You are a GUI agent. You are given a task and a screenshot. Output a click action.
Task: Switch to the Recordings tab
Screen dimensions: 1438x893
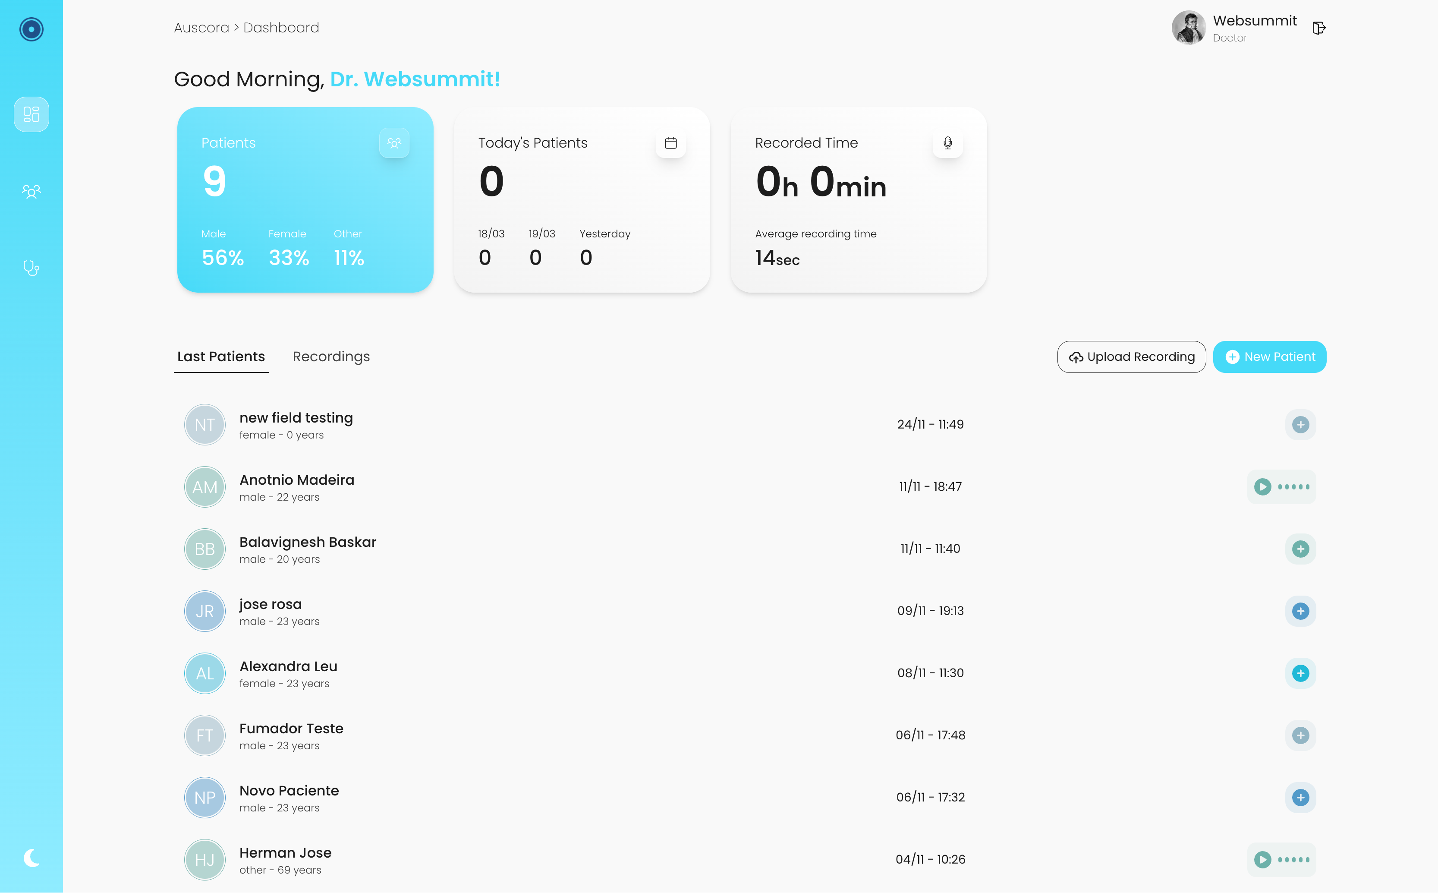(x=331, y=357)
